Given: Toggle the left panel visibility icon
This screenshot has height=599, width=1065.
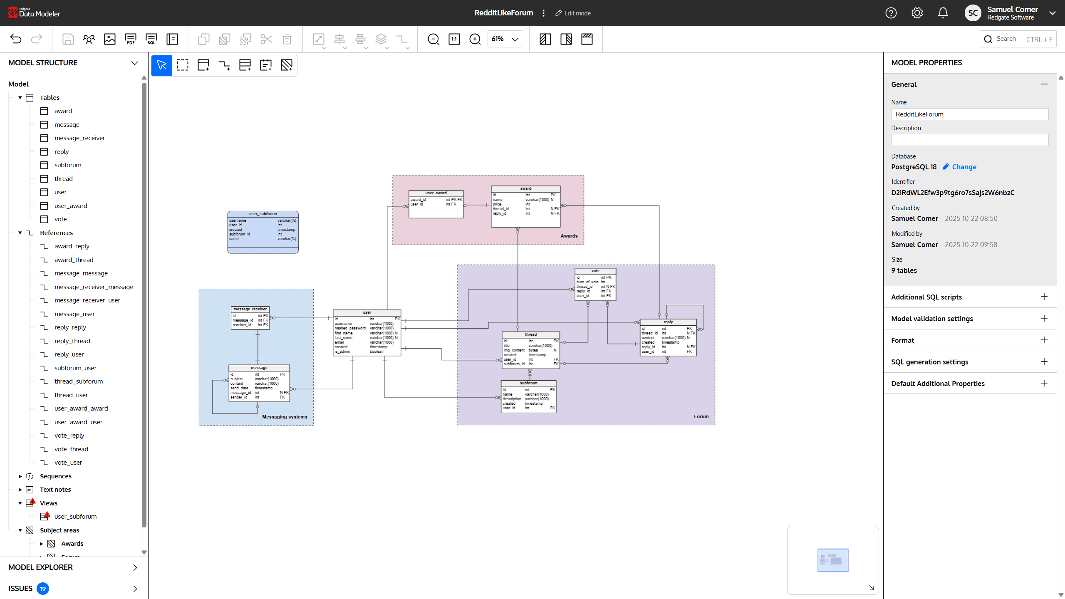Looking at the screenshot, I should (x=545, y=39).
